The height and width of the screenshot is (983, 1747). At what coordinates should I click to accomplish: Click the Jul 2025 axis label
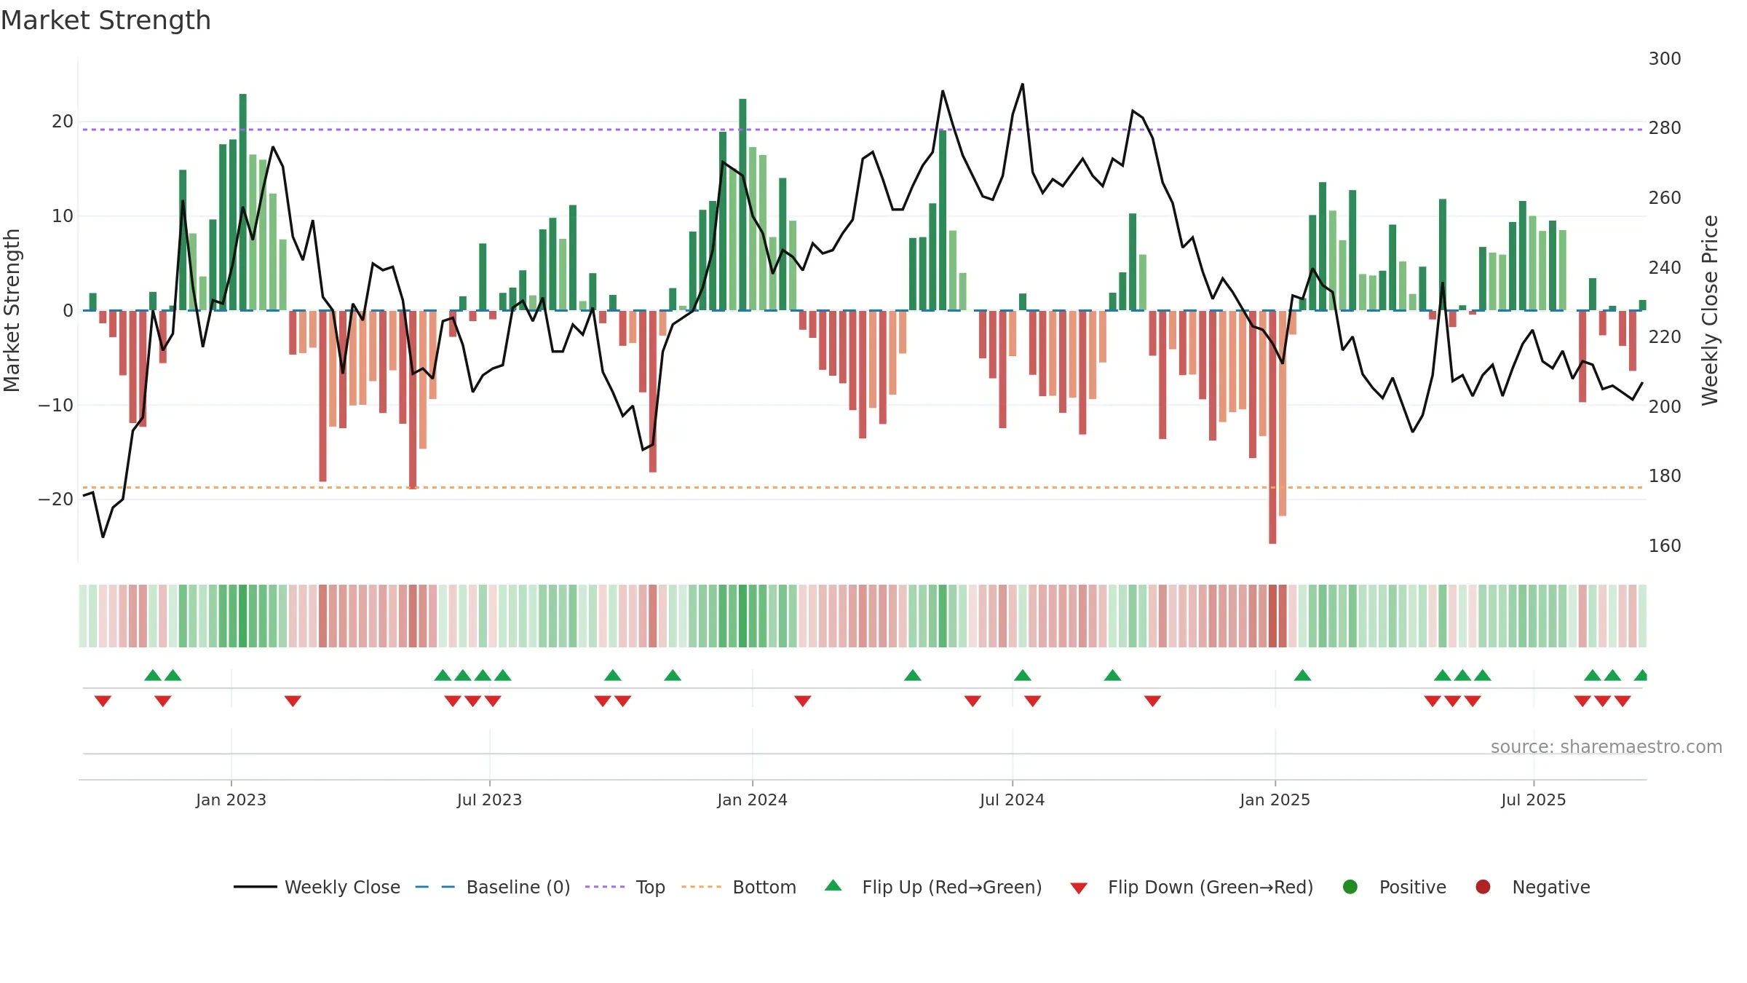(x=1533, y=800)
